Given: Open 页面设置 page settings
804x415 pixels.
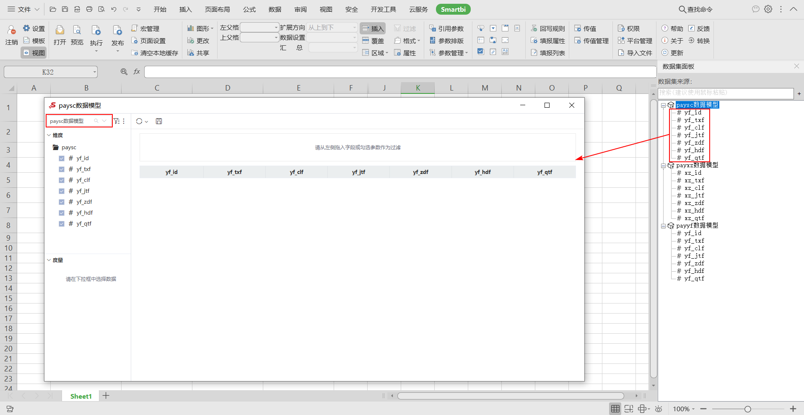Looking at the screenshot, I should click(148, 41).
